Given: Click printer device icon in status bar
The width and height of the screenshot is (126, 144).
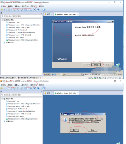Looking at the screenshot, I should tap(97, 78).
